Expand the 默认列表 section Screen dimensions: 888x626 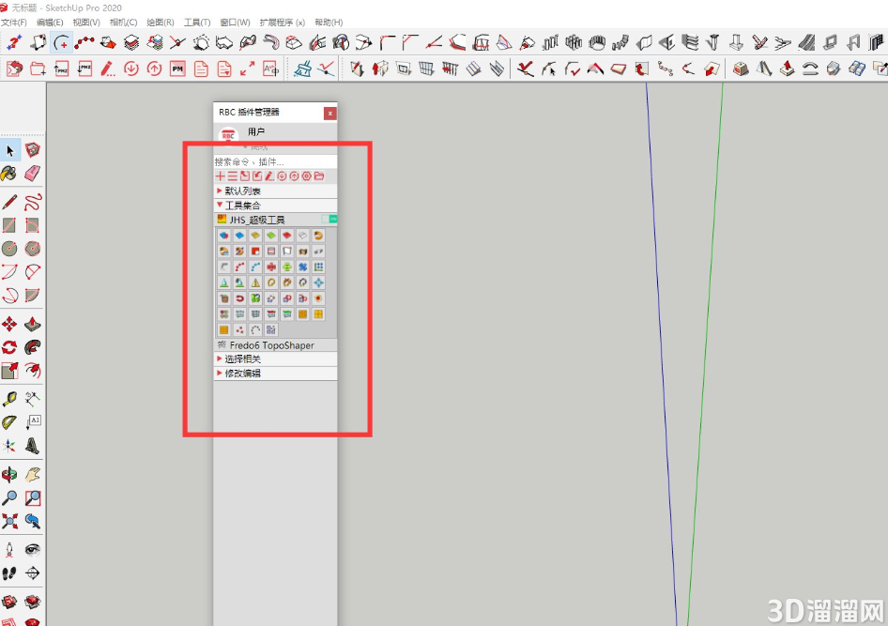point(275,191)
